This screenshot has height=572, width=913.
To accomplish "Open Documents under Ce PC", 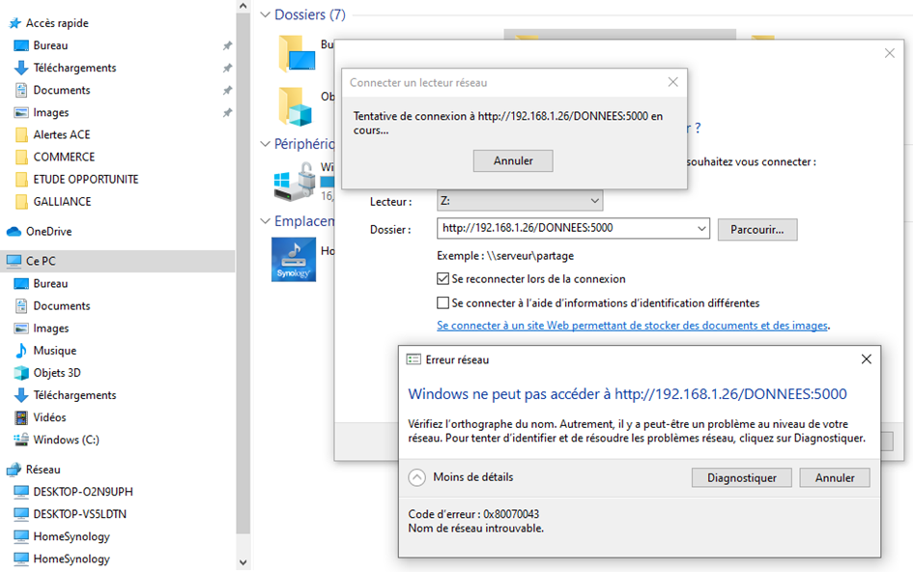I will 61,305.
